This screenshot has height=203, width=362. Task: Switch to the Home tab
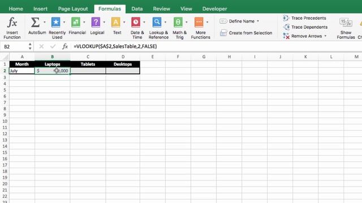pos(16,9)
